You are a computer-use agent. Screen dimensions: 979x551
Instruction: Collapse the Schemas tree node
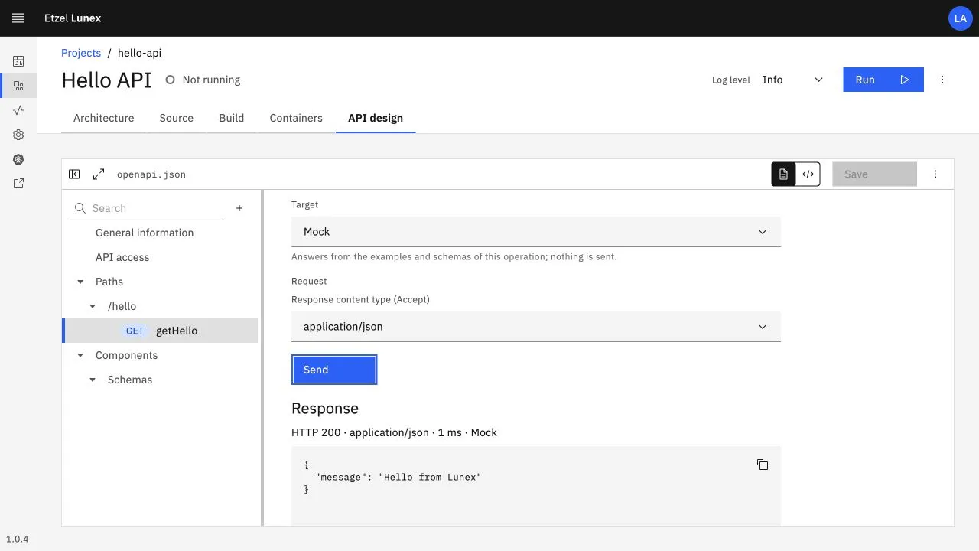point(93,380)
